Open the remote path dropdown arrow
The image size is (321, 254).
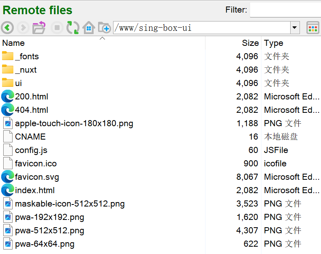[295, 28]
